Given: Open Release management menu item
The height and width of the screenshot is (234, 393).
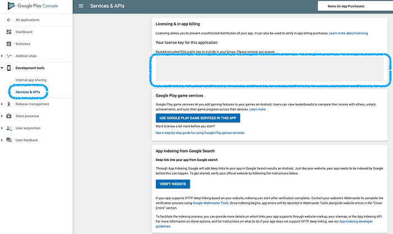Looking at the screenshot, I should point(33,104).
